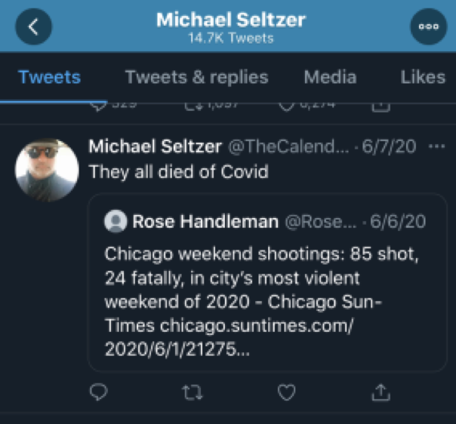Viewport: 456px width, 424px height.
Task: Tap the Michael Seltzer header title
Action: click(230, 20)
